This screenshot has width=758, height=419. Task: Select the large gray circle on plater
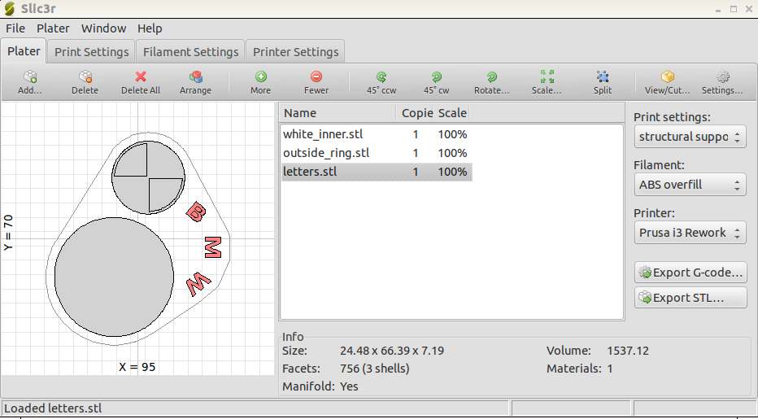click(x=114, y=277)
